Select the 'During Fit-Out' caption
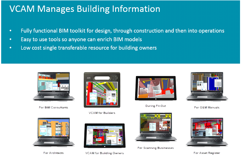 pos(156,106)
